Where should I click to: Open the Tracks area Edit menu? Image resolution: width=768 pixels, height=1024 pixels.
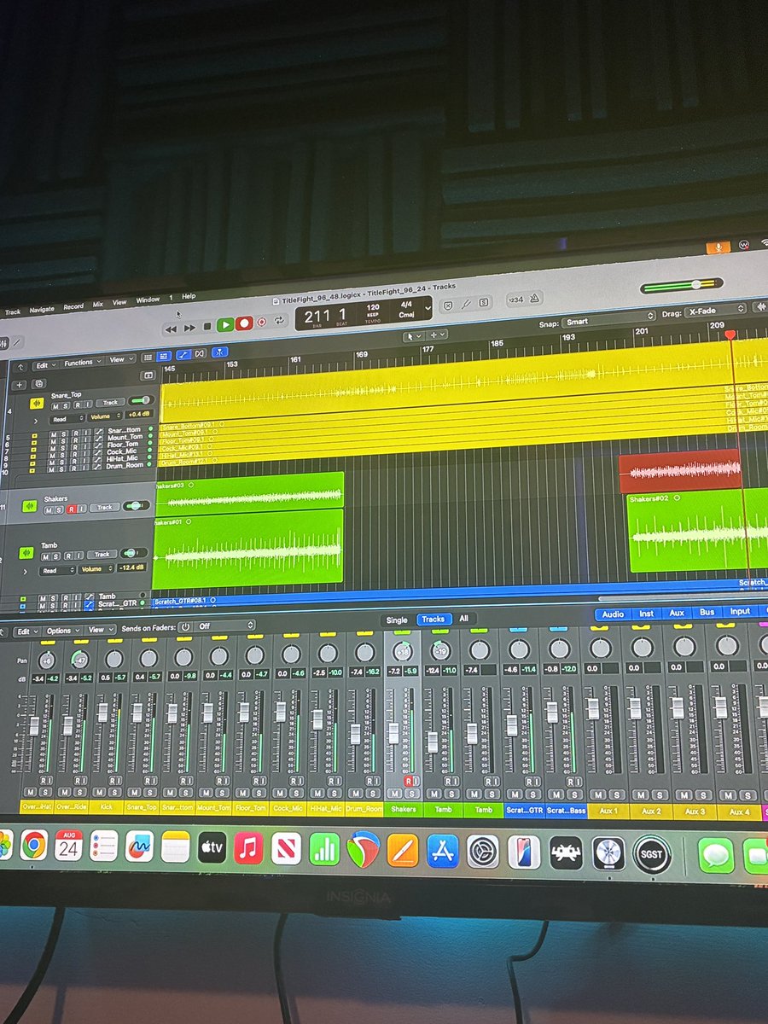[44, 364]
